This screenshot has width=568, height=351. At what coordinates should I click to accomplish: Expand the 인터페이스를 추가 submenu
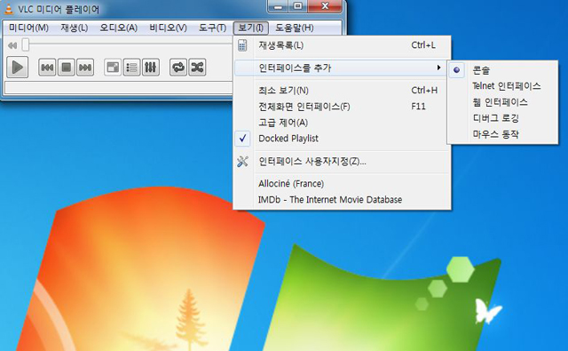342,68
